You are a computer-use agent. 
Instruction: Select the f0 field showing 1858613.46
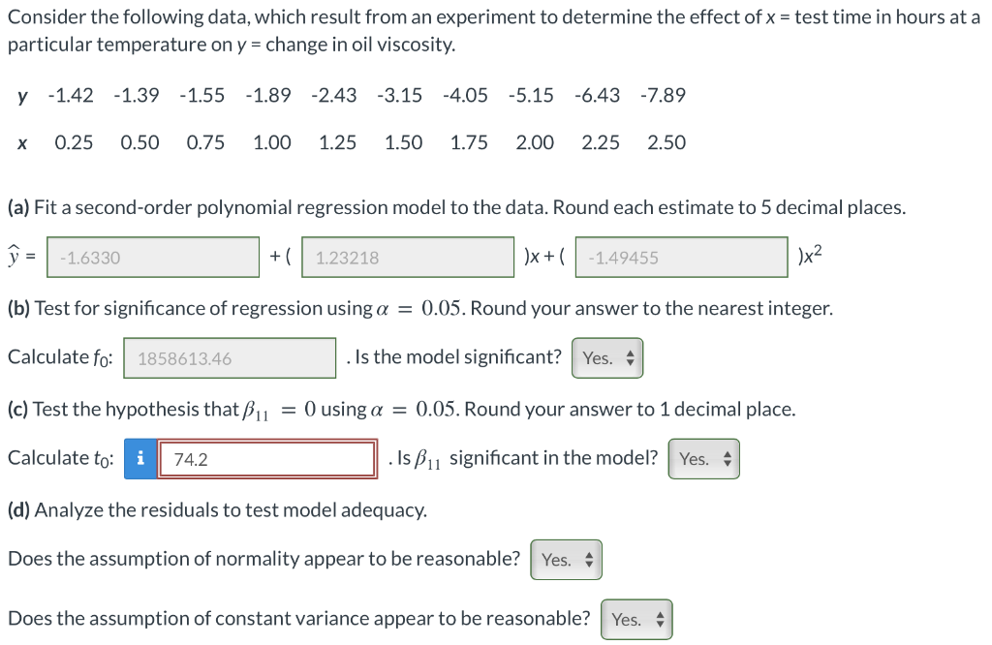229,357
